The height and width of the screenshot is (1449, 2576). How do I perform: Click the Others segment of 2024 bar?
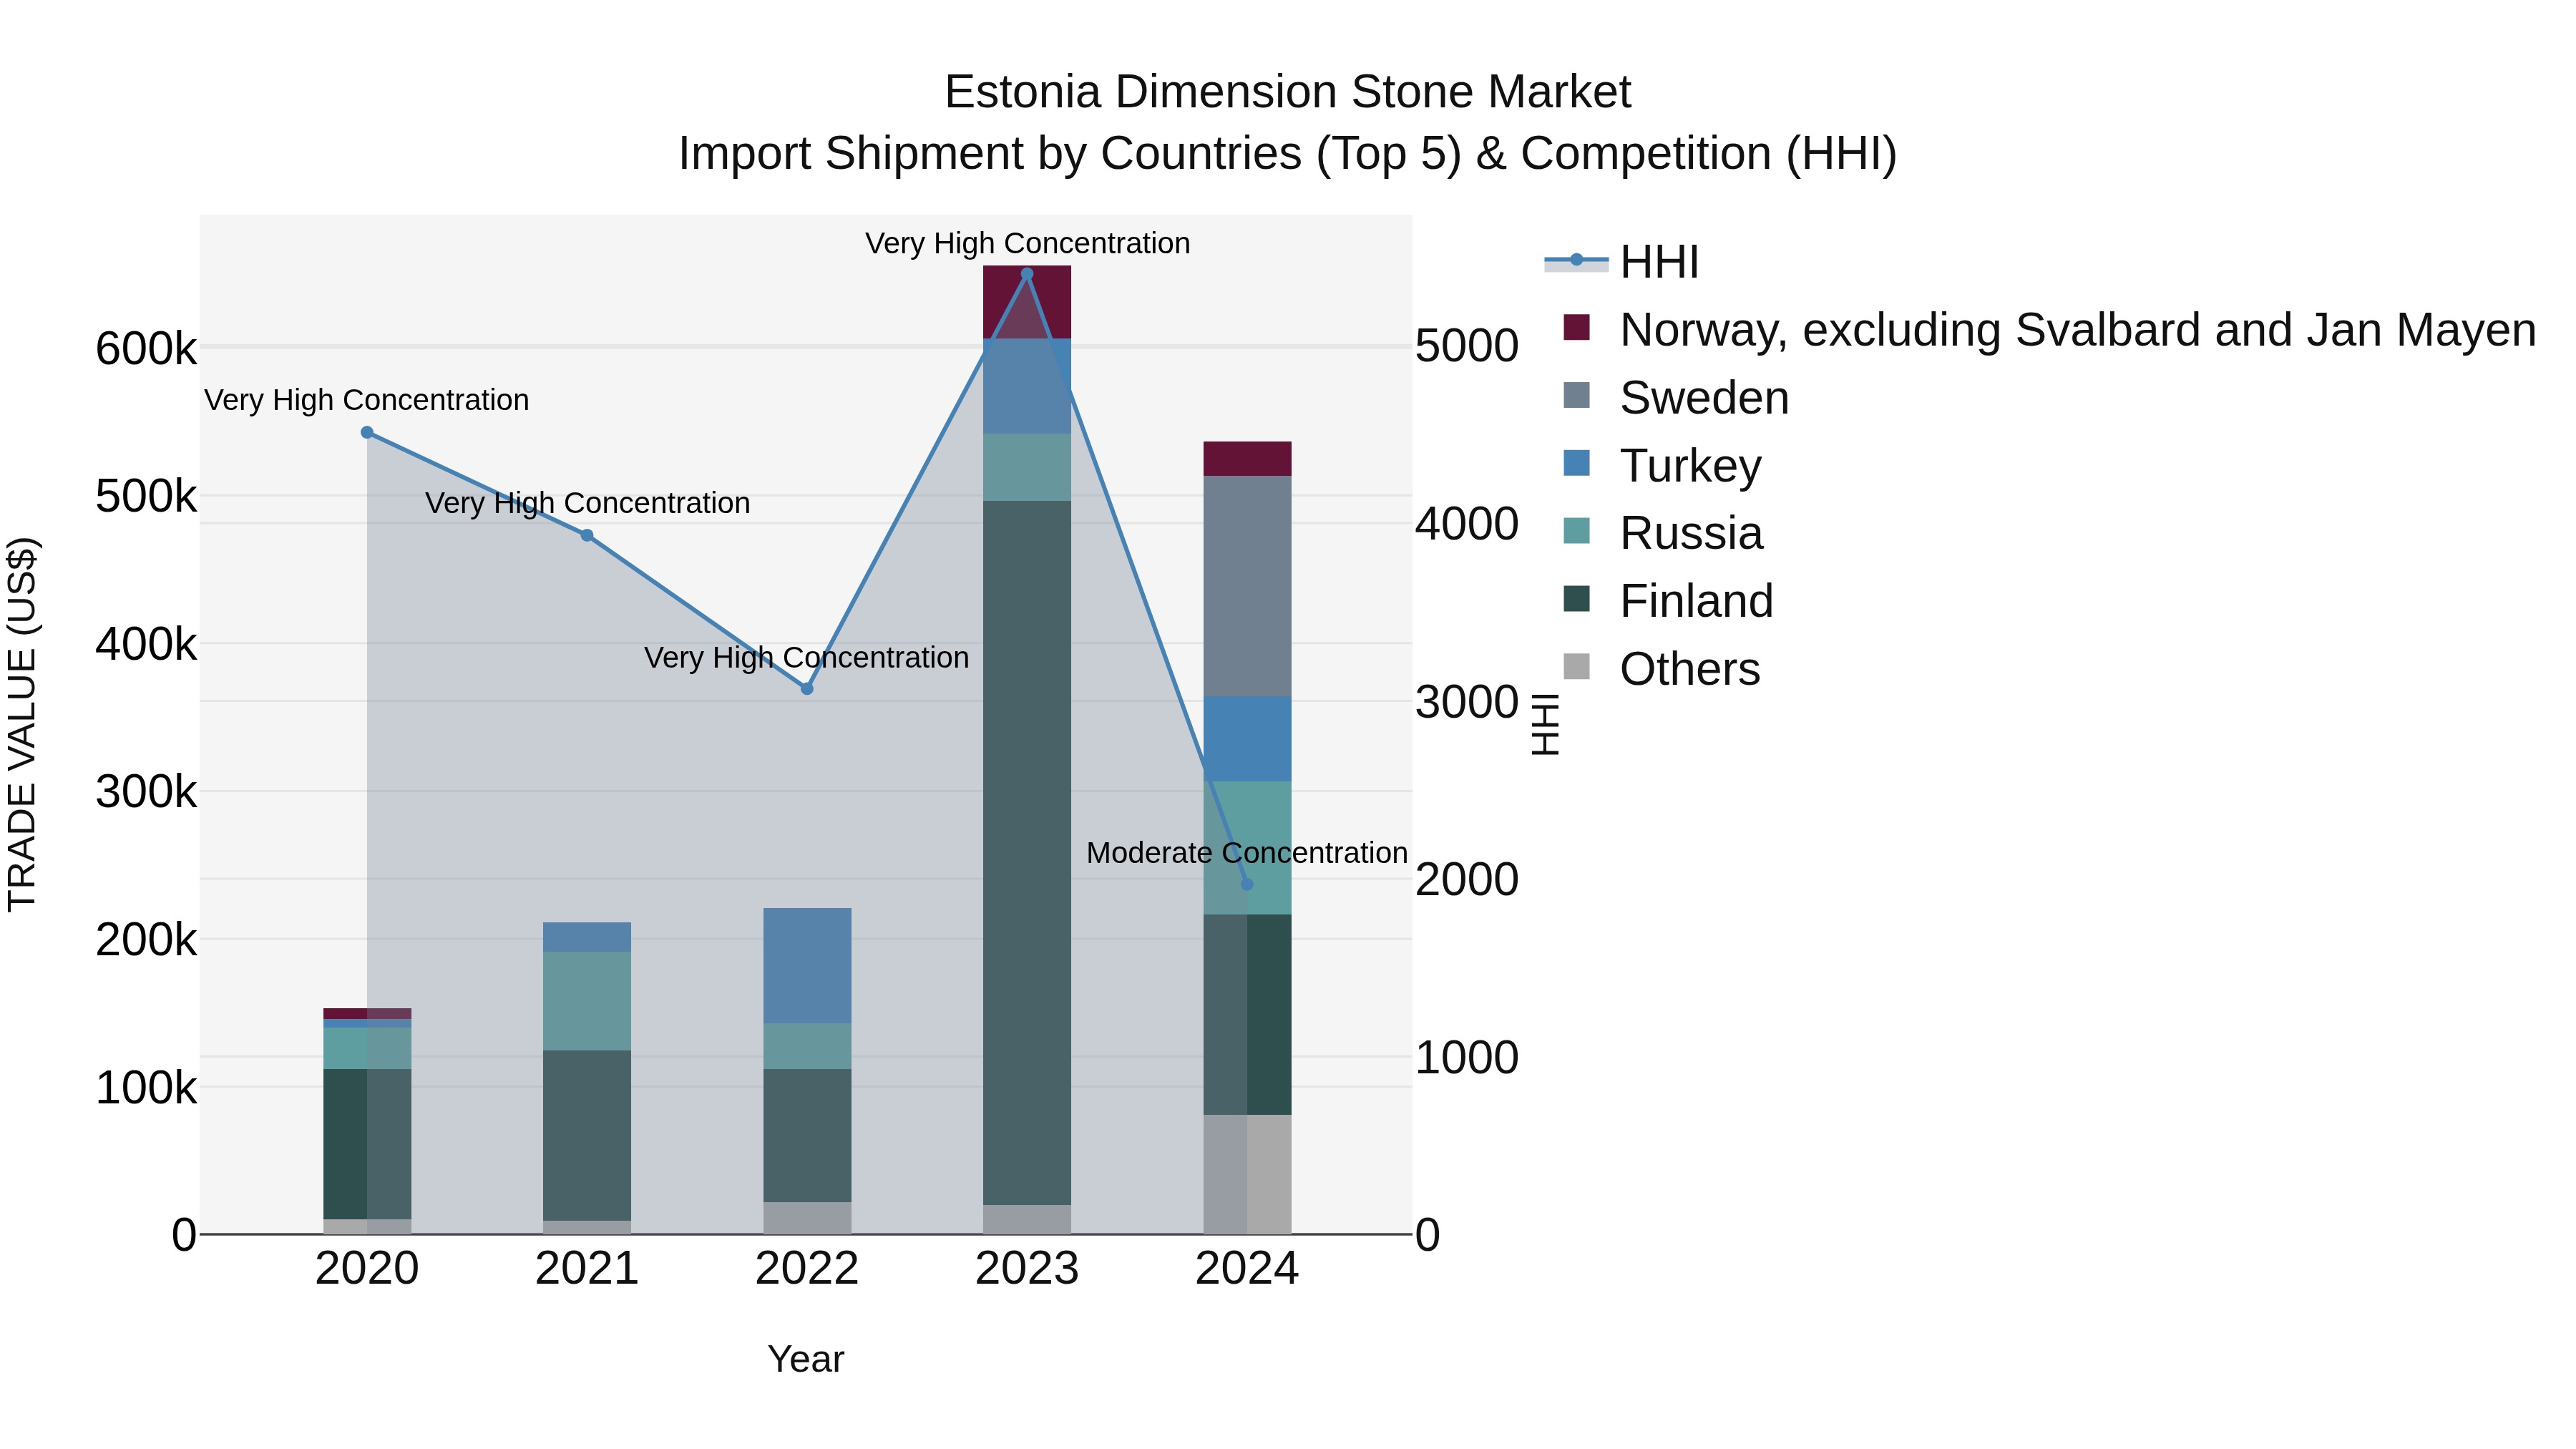1247,1175
